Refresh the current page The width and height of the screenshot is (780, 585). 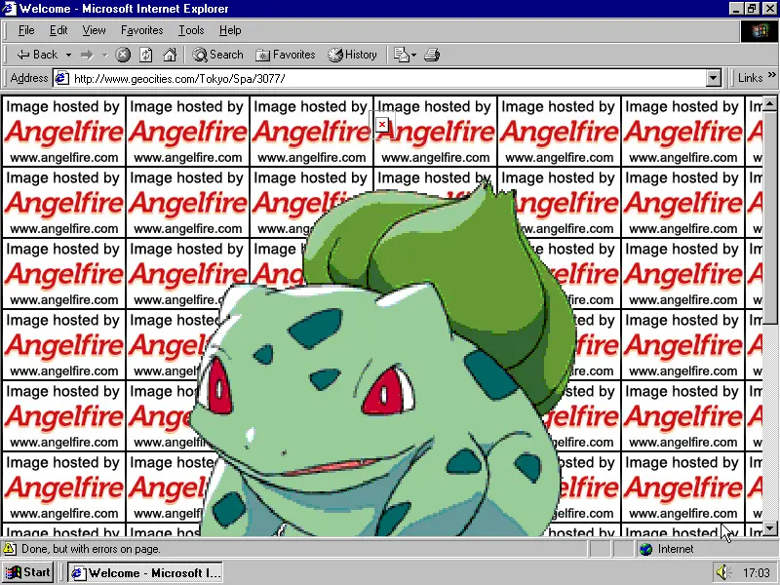point(145,55)
